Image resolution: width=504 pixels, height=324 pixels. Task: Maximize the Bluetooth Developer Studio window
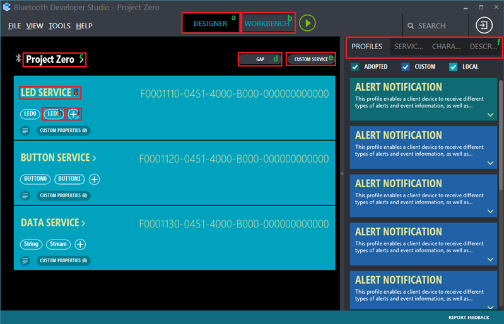(x=481, y=7)
